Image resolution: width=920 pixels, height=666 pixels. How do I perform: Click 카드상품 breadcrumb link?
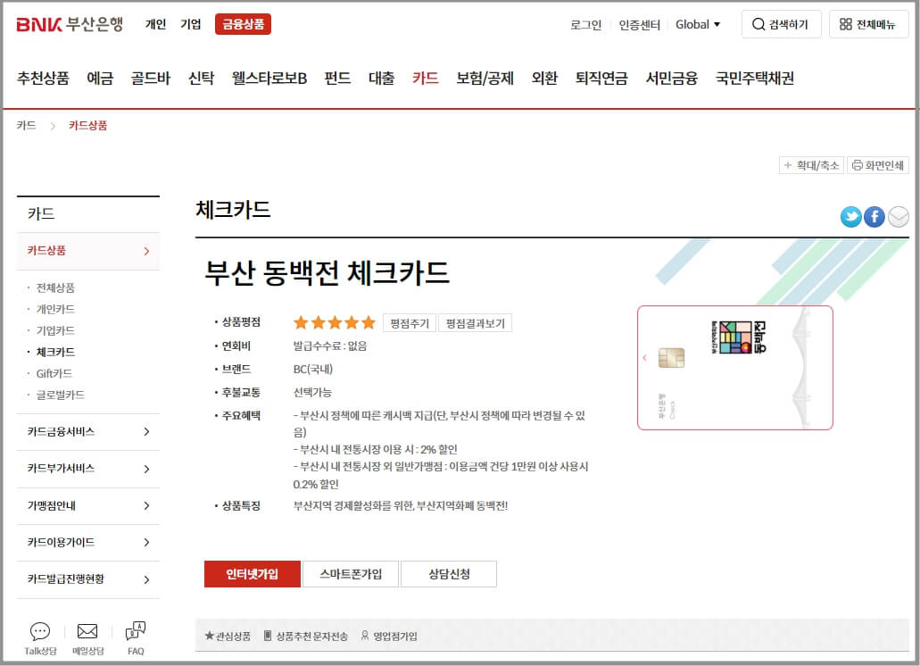[88, 126]
